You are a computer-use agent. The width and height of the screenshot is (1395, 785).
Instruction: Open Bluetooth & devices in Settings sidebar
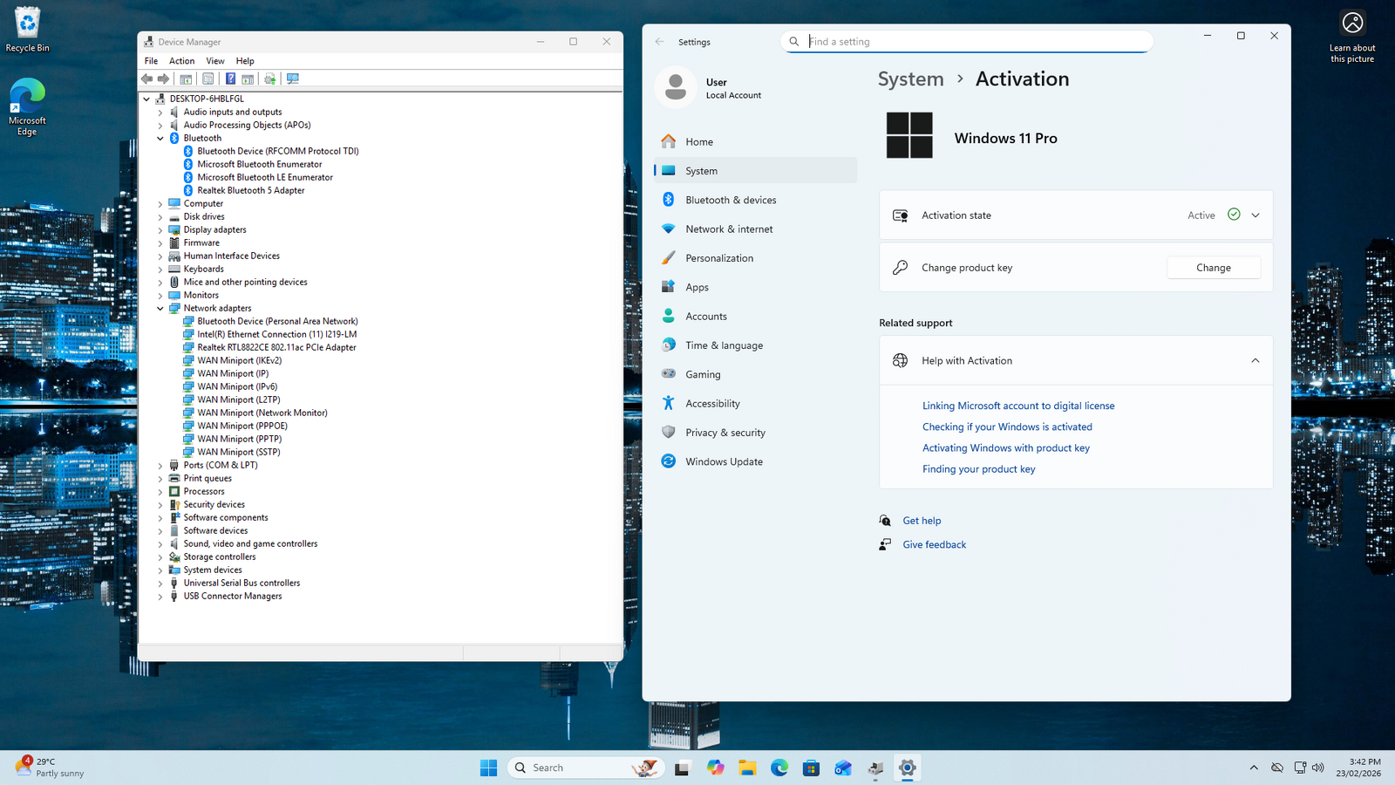tap(731, 200)
